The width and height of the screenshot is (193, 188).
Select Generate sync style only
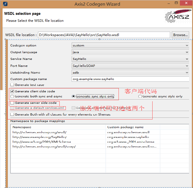tap(73, 96)
